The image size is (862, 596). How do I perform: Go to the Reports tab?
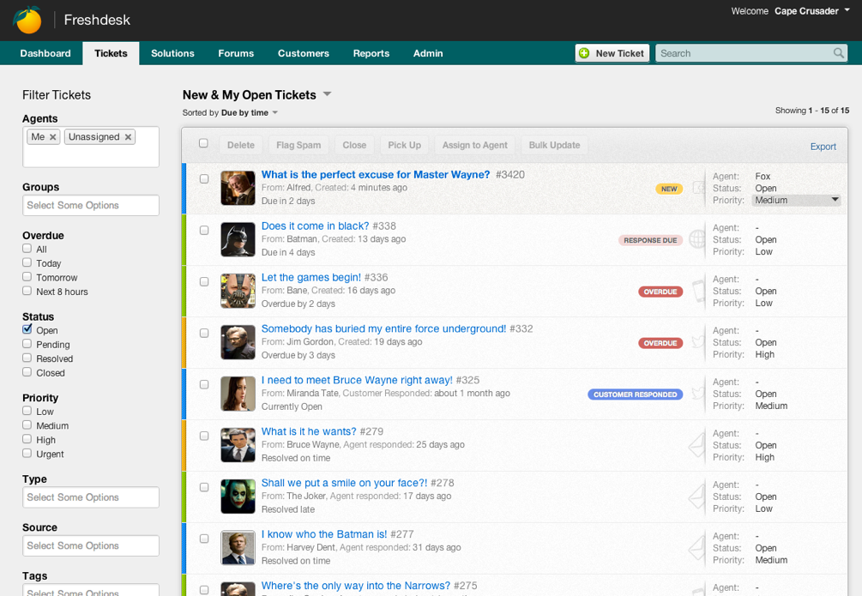click(x=371, y=53)
